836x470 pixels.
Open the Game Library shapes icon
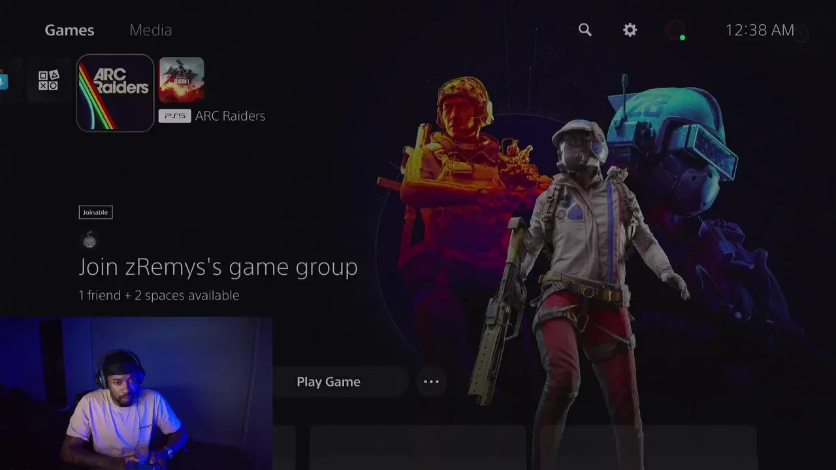coord(48,80)
